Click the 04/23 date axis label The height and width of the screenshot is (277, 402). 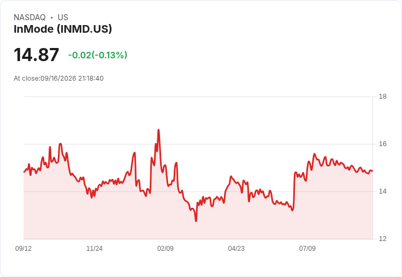click(x=236, y=248)
